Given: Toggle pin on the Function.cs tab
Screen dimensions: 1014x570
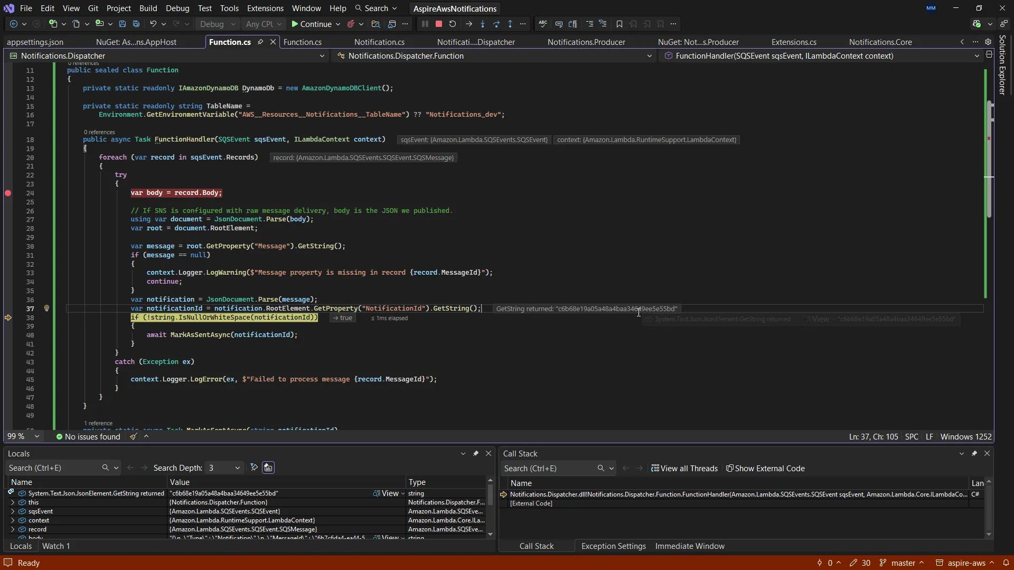Looking at the screenshot, I should pyautogui.click(x=260, y=42).
